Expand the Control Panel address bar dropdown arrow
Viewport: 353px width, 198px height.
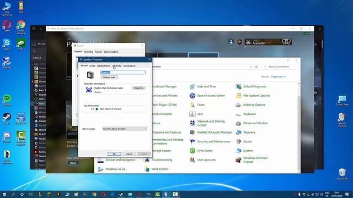coord(250,67)
